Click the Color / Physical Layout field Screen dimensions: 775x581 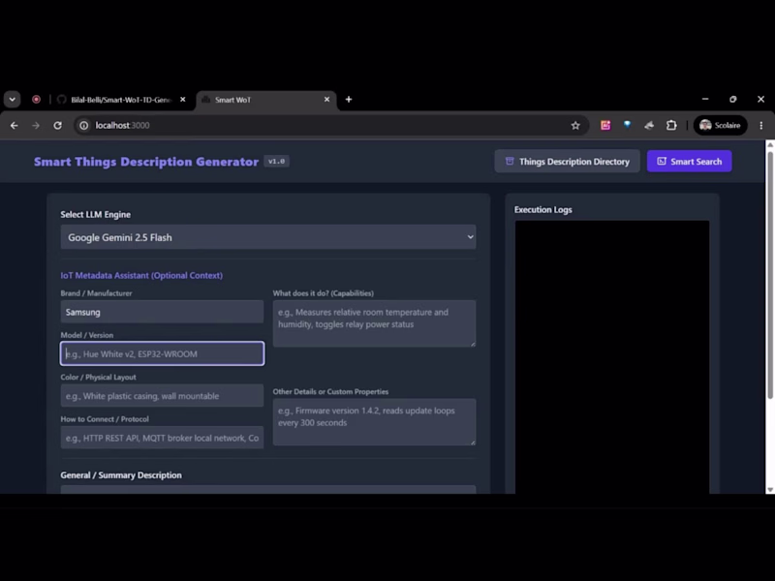(162, 396)
